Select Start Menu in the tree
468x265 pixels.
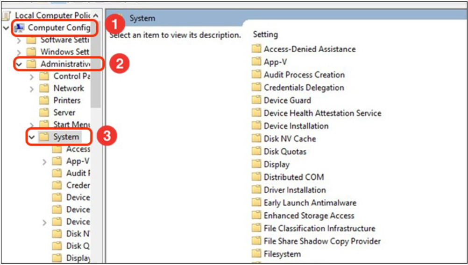click(x=65, y=124)
